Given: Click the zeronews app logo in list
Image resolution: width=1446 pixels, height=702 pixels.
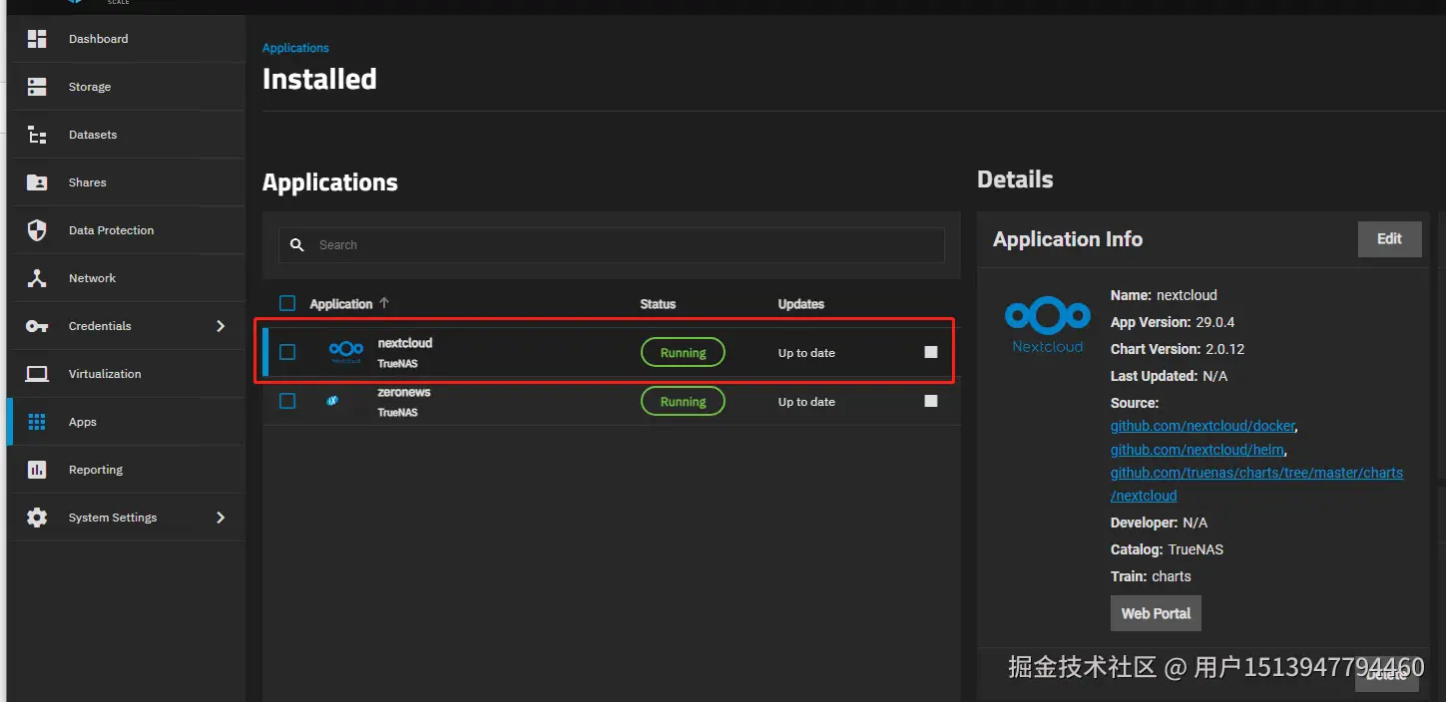Looking at the screenshot, I should (x=333, y=401).
